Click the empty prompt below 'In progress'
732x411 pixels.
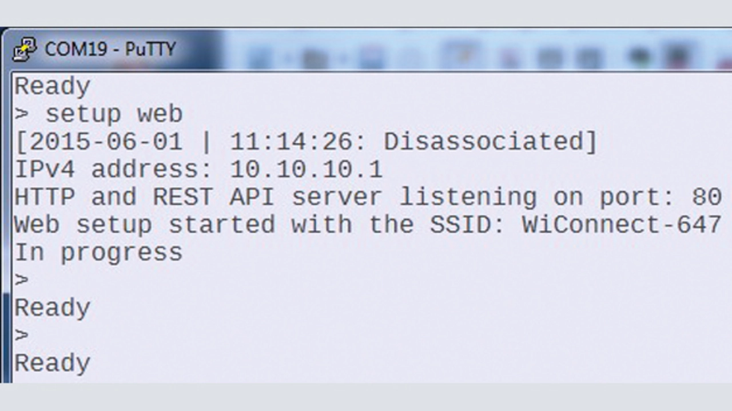coord(21,280)
